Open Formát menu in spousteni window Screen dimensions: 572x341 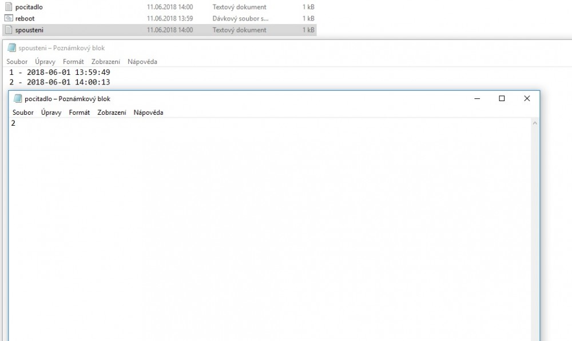coord(73,62)
